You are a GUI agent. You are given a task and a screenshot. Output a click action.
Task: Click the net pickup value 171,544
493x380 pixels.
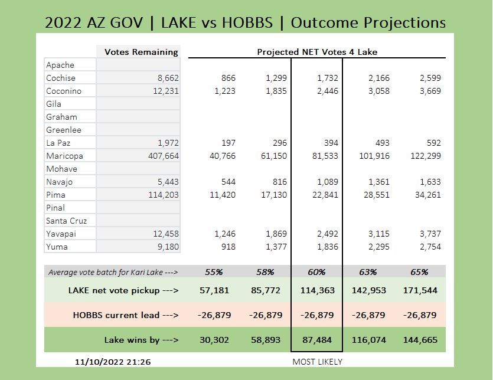420,290
